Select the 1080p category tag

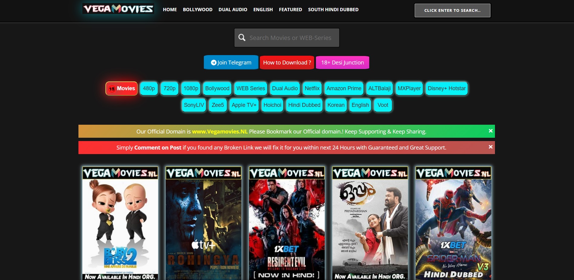coord(191,88)
